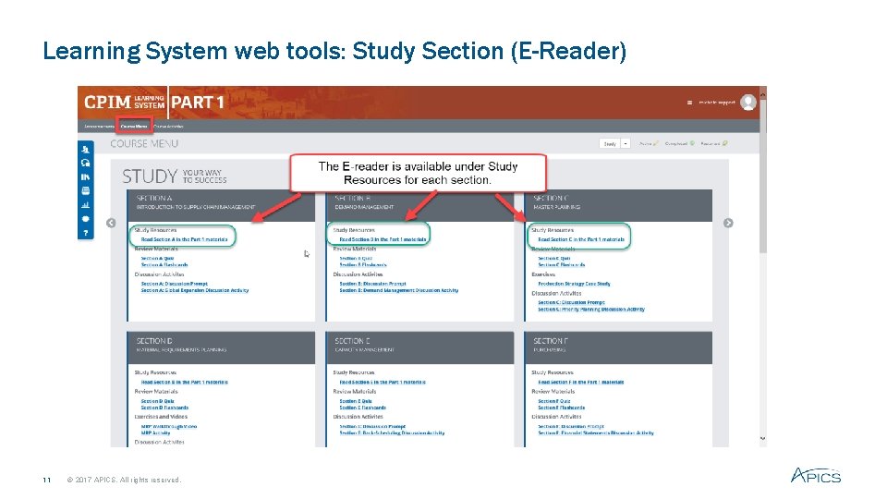
Task: Click the Section A Introduction to Supply Chain header
Action: coord(221,205)
